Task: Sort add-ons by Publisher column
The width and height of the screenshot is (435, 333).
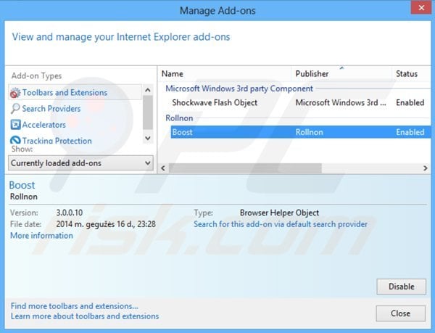Action: click(x=341, y=73)
